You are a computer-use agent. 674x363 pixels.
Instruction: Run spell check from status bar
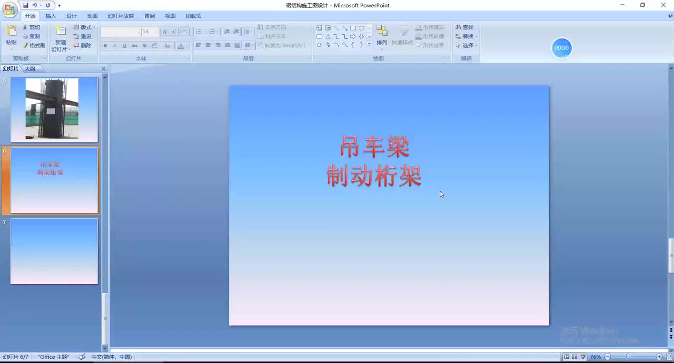click(x=82, y=357)
